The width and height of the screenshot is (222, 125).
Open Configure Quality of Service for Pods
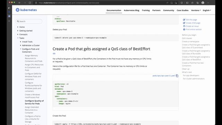point(34,102)
